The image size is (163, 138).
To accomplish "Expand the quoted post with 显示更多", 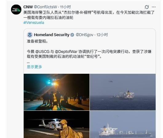I will coord(34,67).
